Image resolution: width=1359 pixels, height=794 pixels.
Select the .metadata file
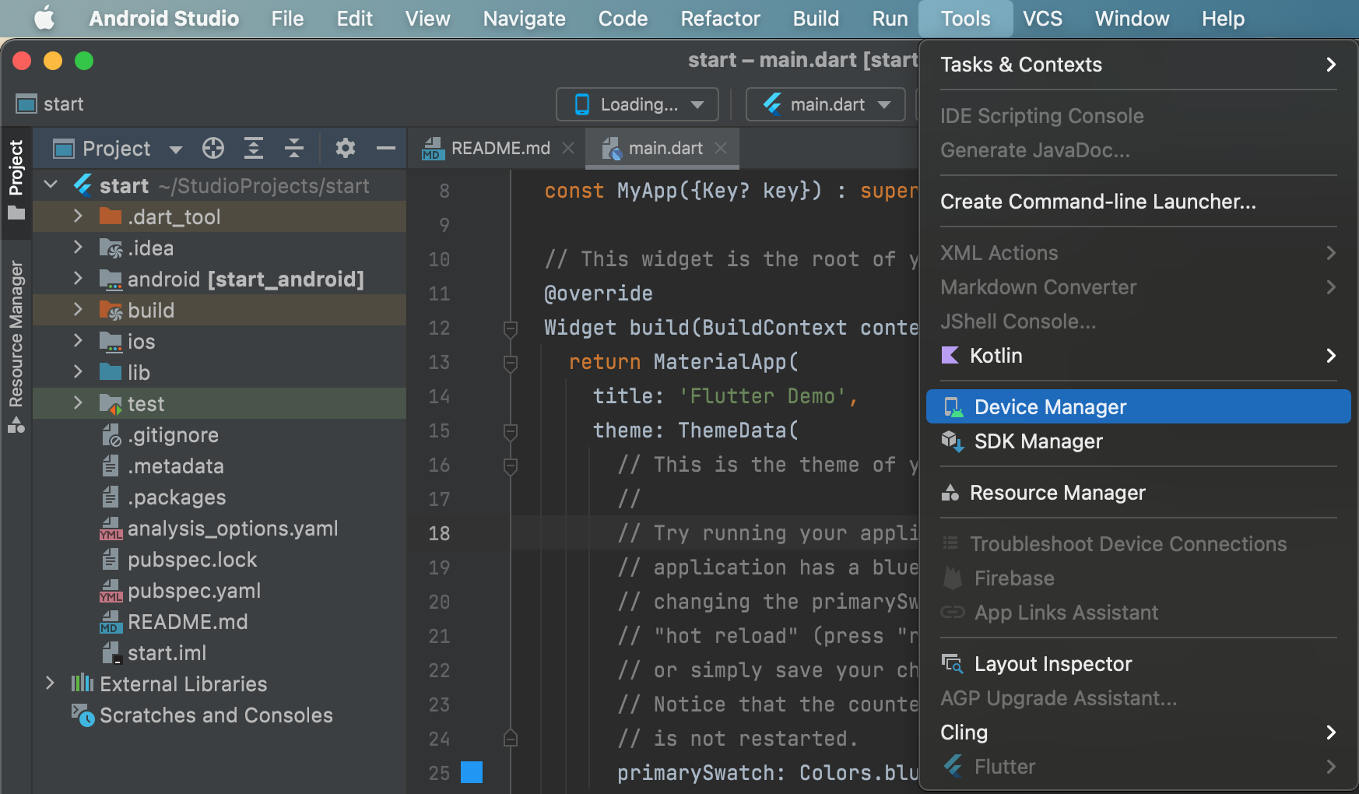coord(175,466)
